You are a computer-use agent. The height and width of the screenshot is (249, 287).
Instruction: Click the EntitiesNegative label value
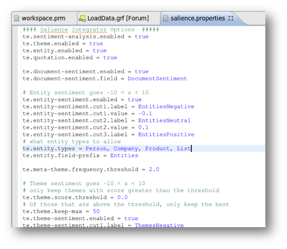click(166, 107)
